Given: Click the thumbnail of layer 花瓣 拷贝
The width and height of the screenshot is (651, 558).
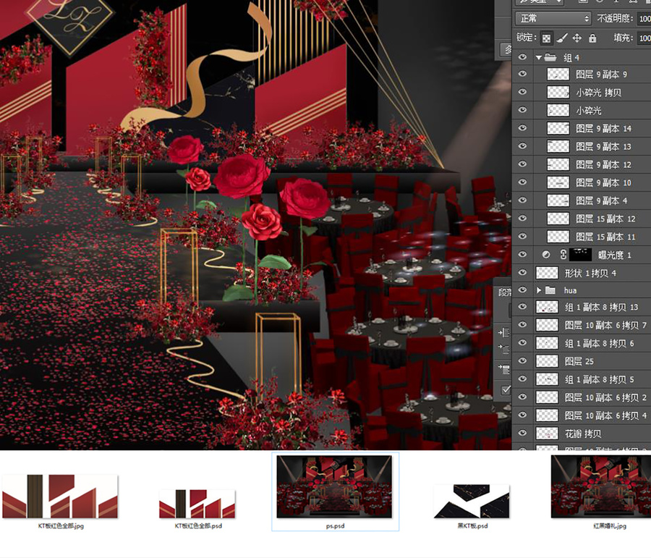Looking at the screenshot, I should pyautogui.click(x=548, y=434).
